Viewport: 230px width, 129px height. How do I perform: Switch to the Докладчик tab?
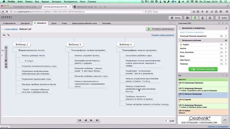tap(25, 23)
